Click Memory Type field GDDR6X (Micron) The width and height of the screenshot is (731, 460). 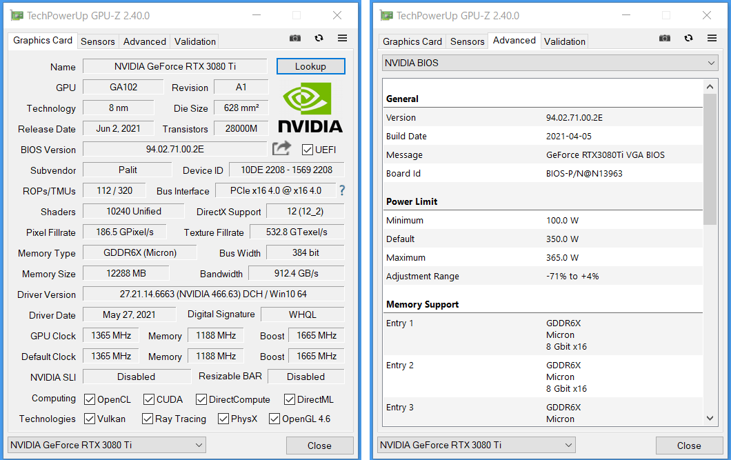[140, 252]
